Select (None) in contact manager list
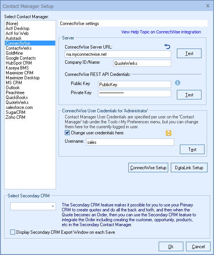Viewport: 214px width, 255px height. (30, 24)
